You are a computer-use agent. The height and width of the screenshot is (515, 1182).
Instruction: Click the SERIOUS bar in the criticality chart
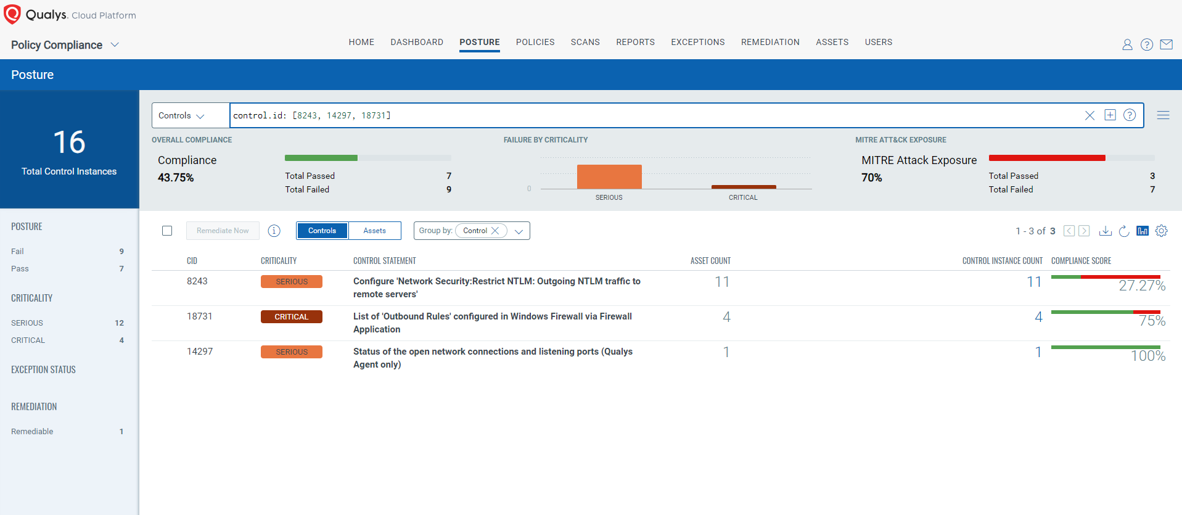tap(609, 176)
